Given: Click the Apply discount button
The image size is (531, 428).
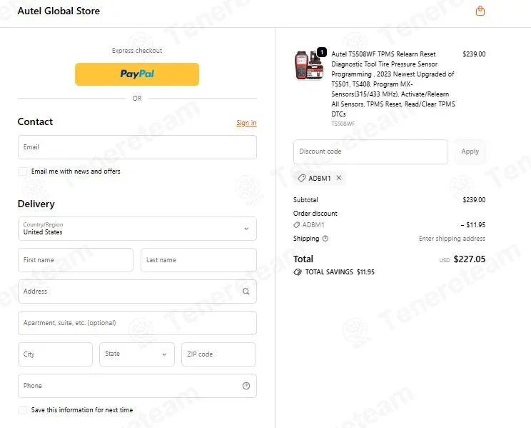Looking at the screenshot, I should [x=470, y=151].
